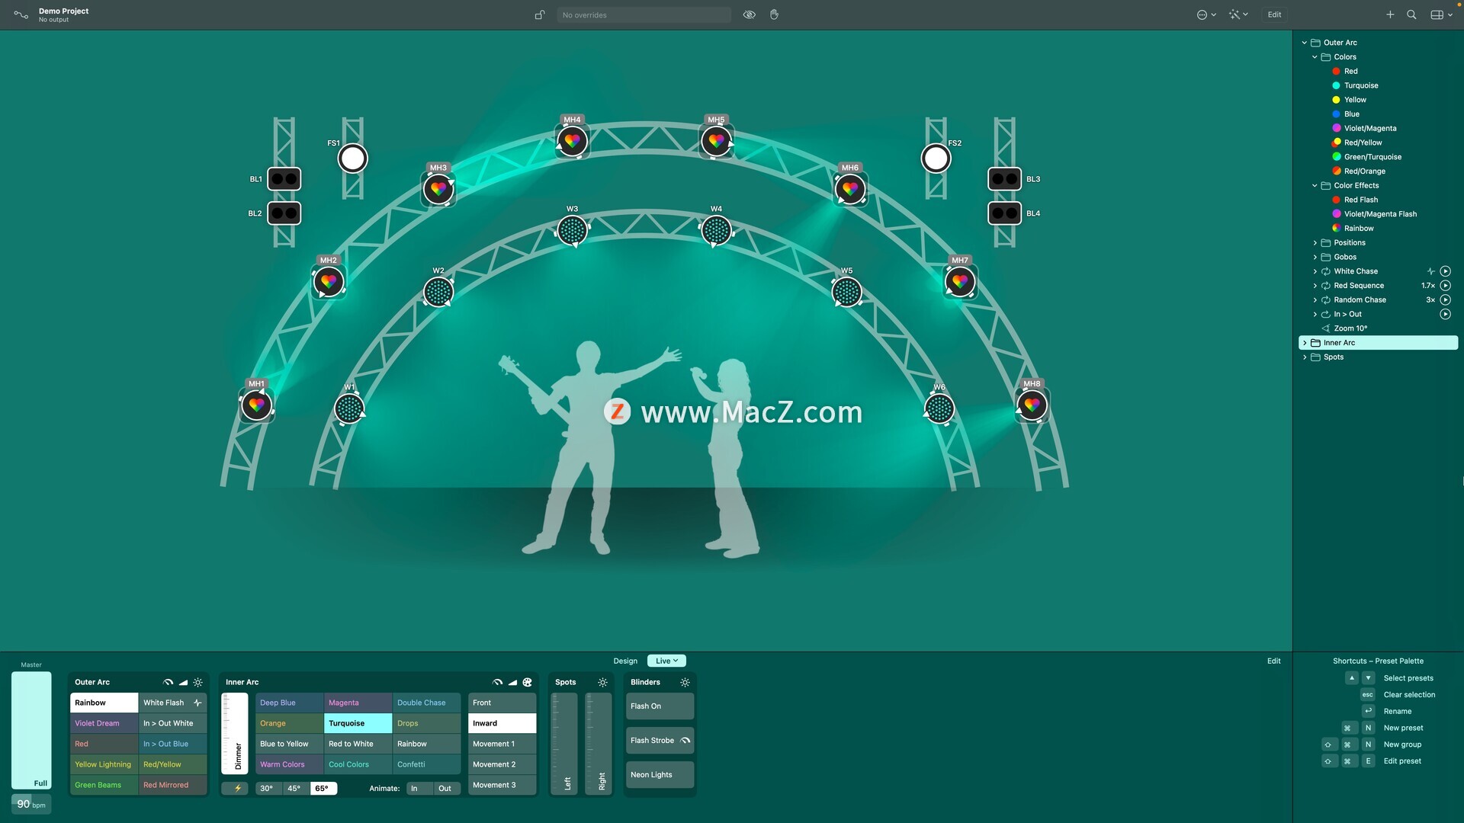Select the MH4 moving head fixture
The width and height of the screenshot is (1464, 823).
pos(572,141)
